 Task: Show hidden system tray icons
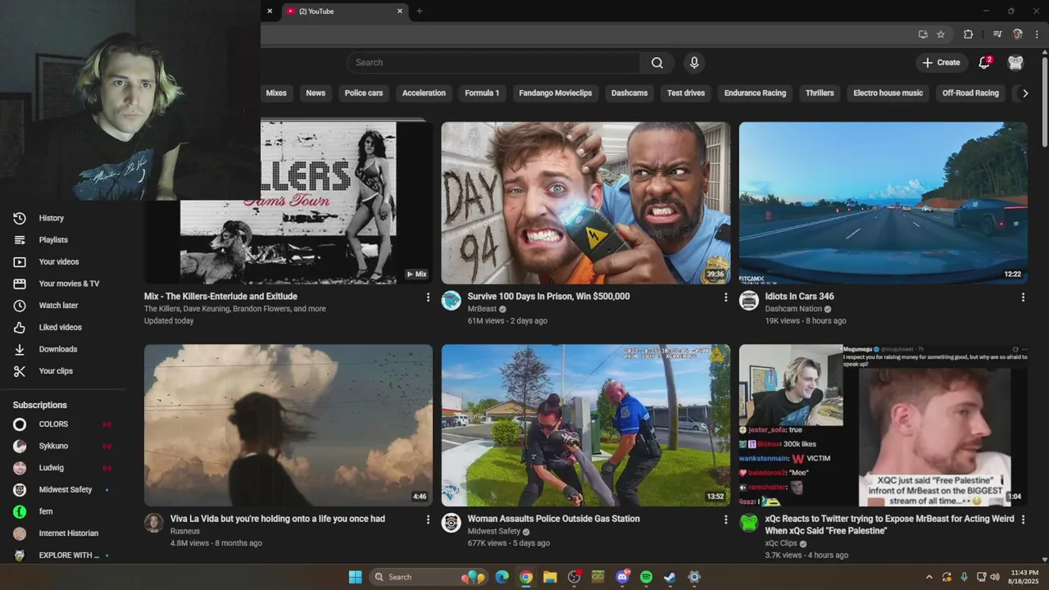tap(929, 577)
